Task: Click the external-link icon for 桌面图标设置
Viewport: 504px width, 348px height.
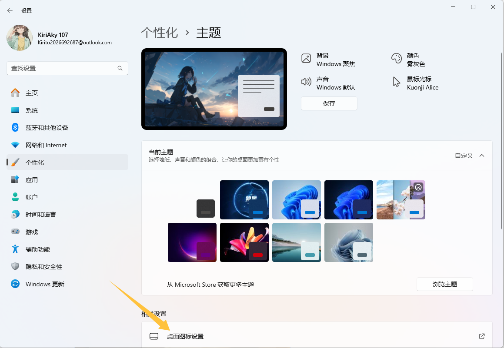Action: tap(481, 336)
